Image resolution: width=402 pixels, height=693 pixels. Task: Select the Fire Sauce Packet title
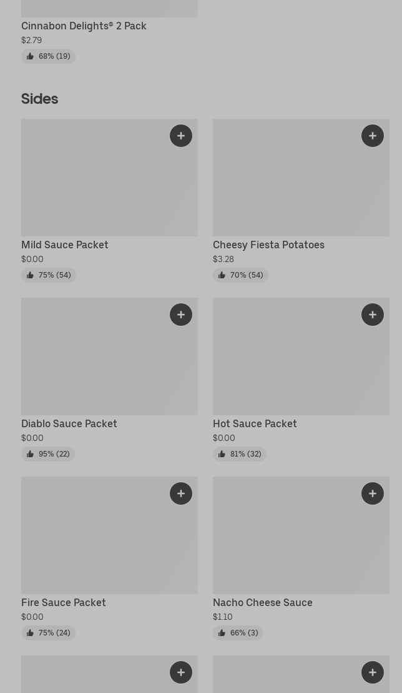64,602
